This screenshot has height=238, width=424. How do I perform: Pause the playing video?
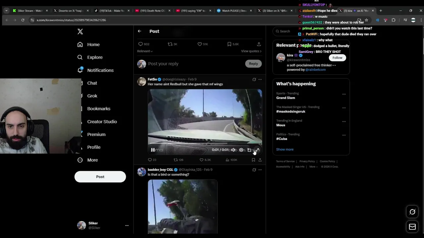[153, 150]
